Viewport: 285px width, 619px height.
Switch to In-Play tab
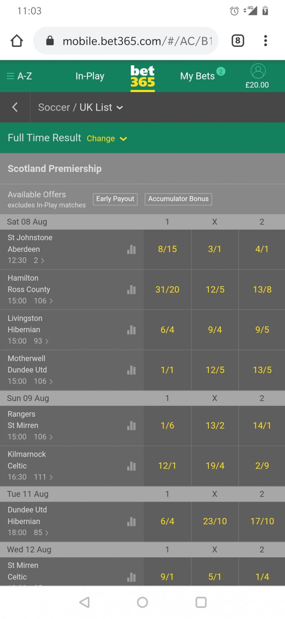90,76
